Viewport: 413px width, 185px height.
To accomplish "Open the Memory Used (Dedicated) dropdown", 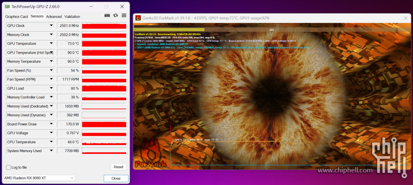I will pyautogui.click(x=51, y=107).
